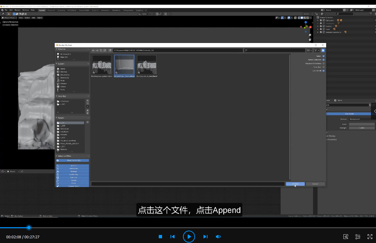Click pan hand gizmo in viewport
The width and height of the screenshot is (376, 243).
[310, 40]
